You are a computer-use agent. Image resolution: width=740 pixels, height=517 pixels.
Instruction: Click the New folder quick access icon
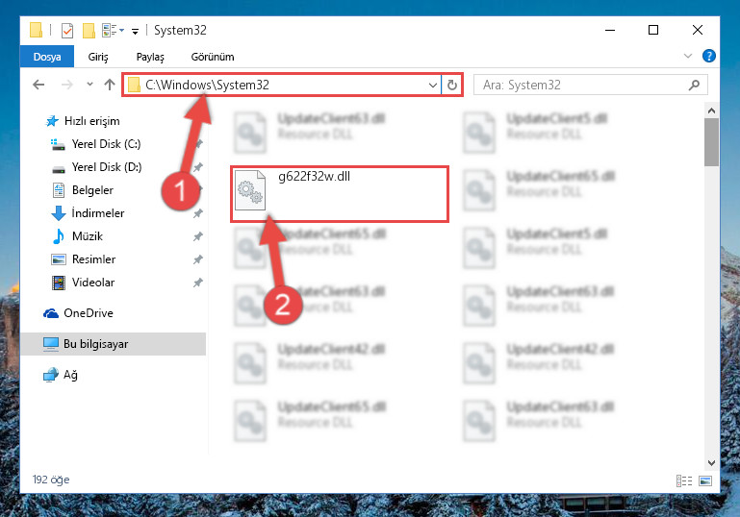point(89,31)
